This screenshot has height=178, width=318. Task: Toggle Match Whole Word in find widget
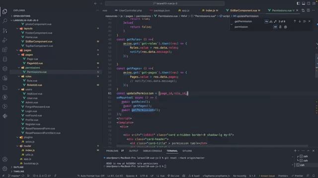(x=271, y=21)
